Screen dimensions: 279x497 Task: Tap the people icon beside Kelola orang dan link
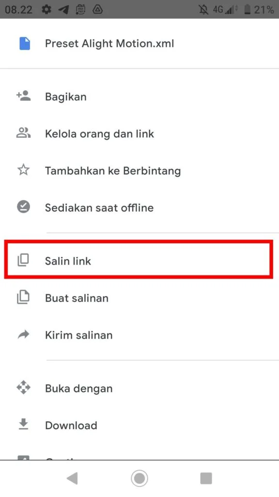23,133
